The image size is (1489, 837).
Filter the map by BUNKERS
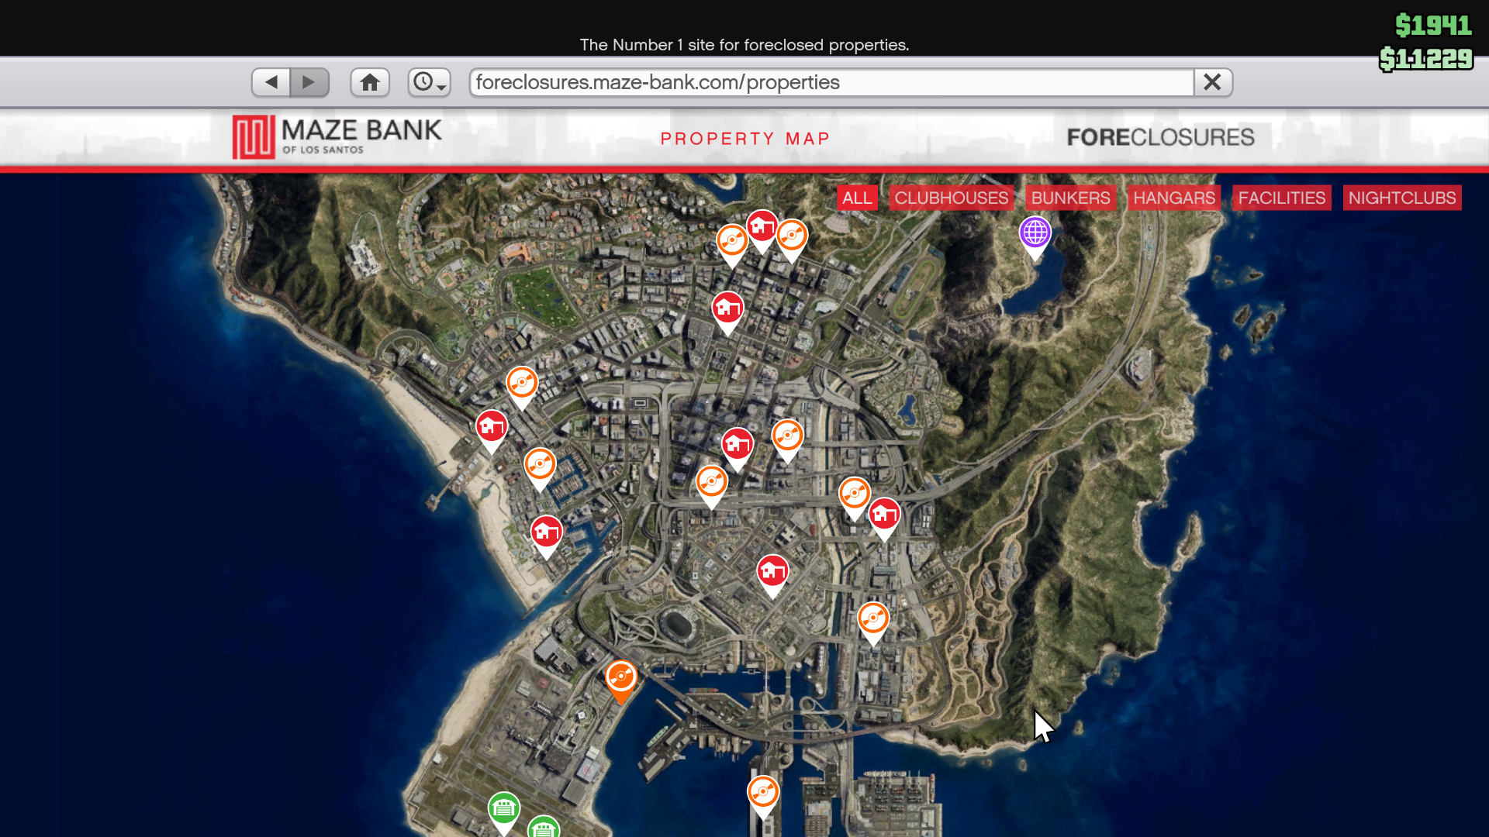(1070, 198)
